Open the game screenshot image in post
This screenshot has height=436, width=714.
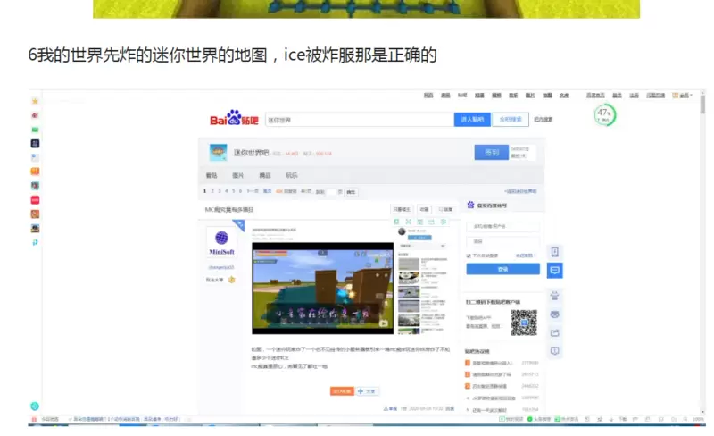point(322,289)
